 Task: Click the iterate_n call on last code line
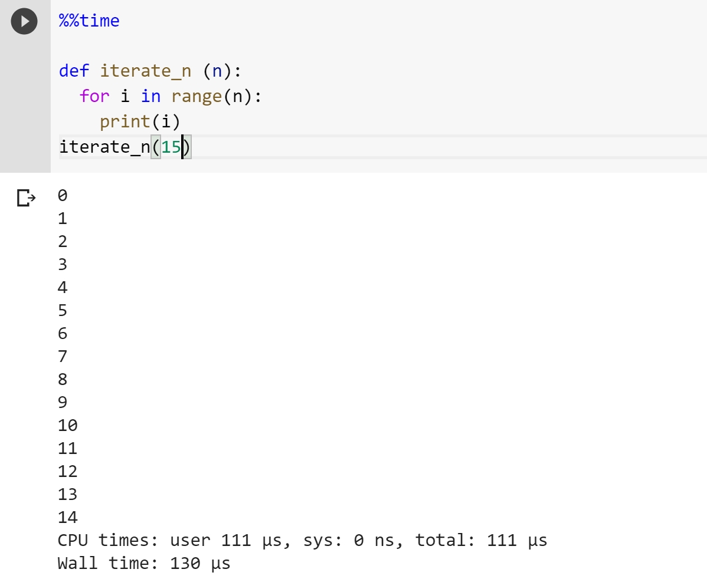tap(104, 147)
